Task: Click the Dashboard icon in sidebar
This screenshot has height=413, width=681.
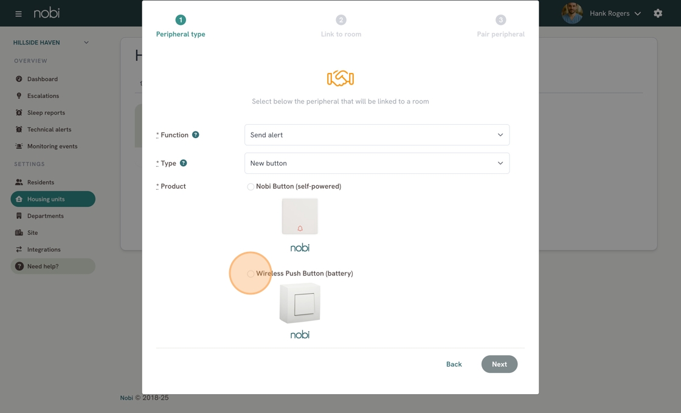Action: [x=19, y=79]
